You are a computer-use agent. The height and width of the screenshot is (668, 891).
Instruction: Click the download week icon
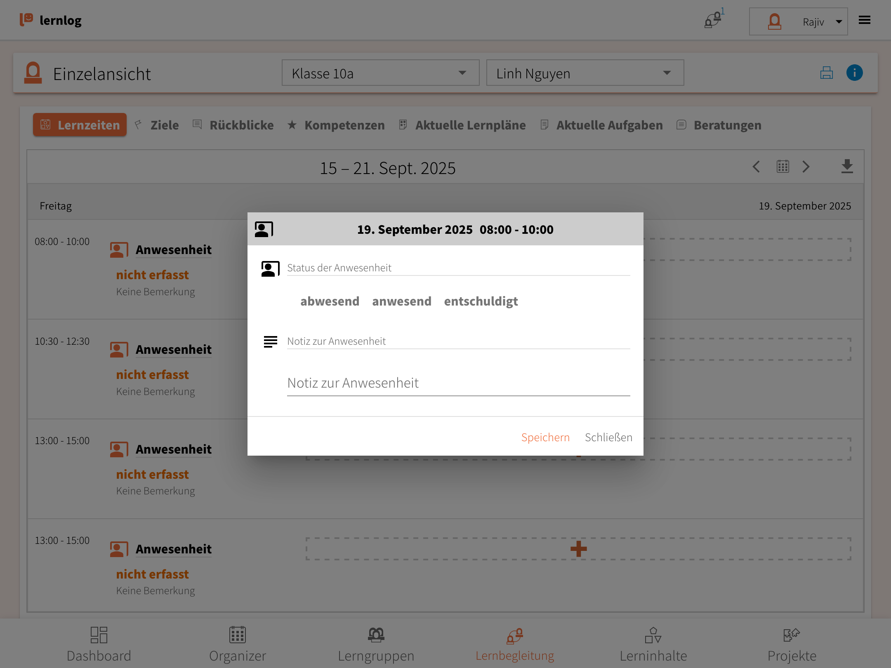tap(847, 167)
